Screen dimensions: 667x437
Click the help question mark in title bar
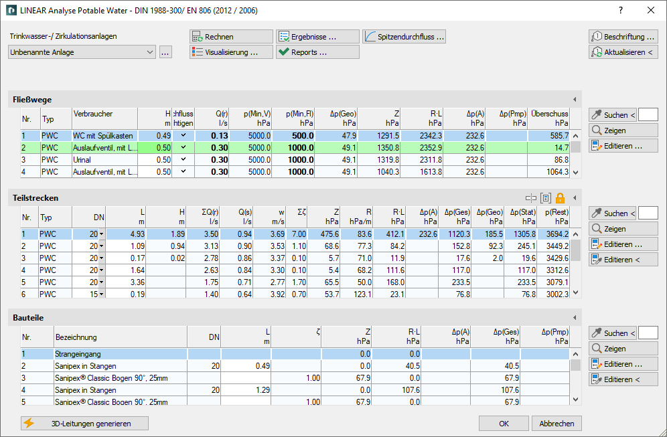621,10
